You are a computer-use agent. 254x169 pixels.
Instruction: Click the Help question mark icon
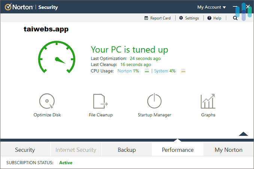[x=209, y=18]
